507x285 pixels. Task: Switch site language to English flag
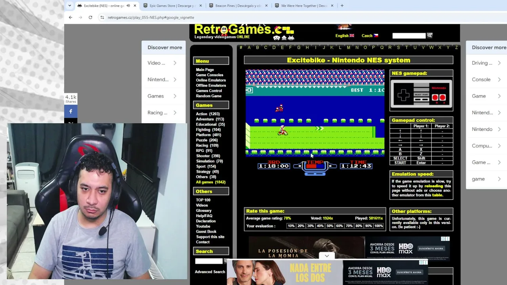coord(345,36)
